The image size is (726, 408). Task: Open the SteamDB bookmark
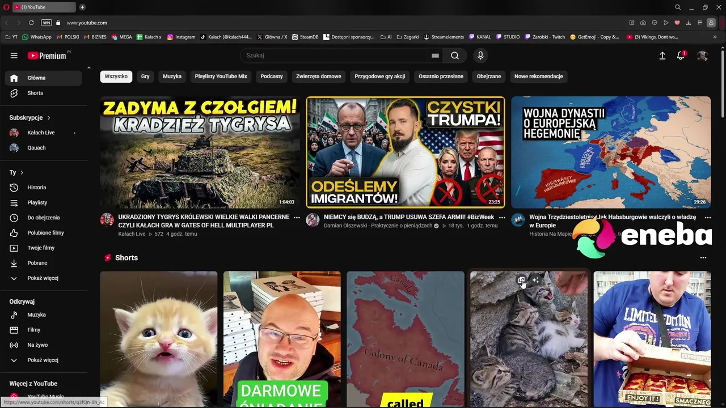tap(305, 37)
